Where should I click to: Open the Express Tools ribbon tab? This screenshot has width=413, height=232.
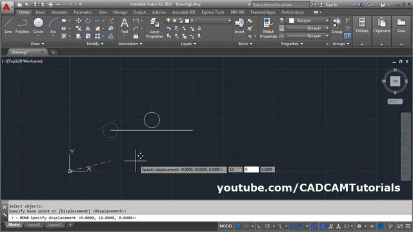tap(213, 12)
